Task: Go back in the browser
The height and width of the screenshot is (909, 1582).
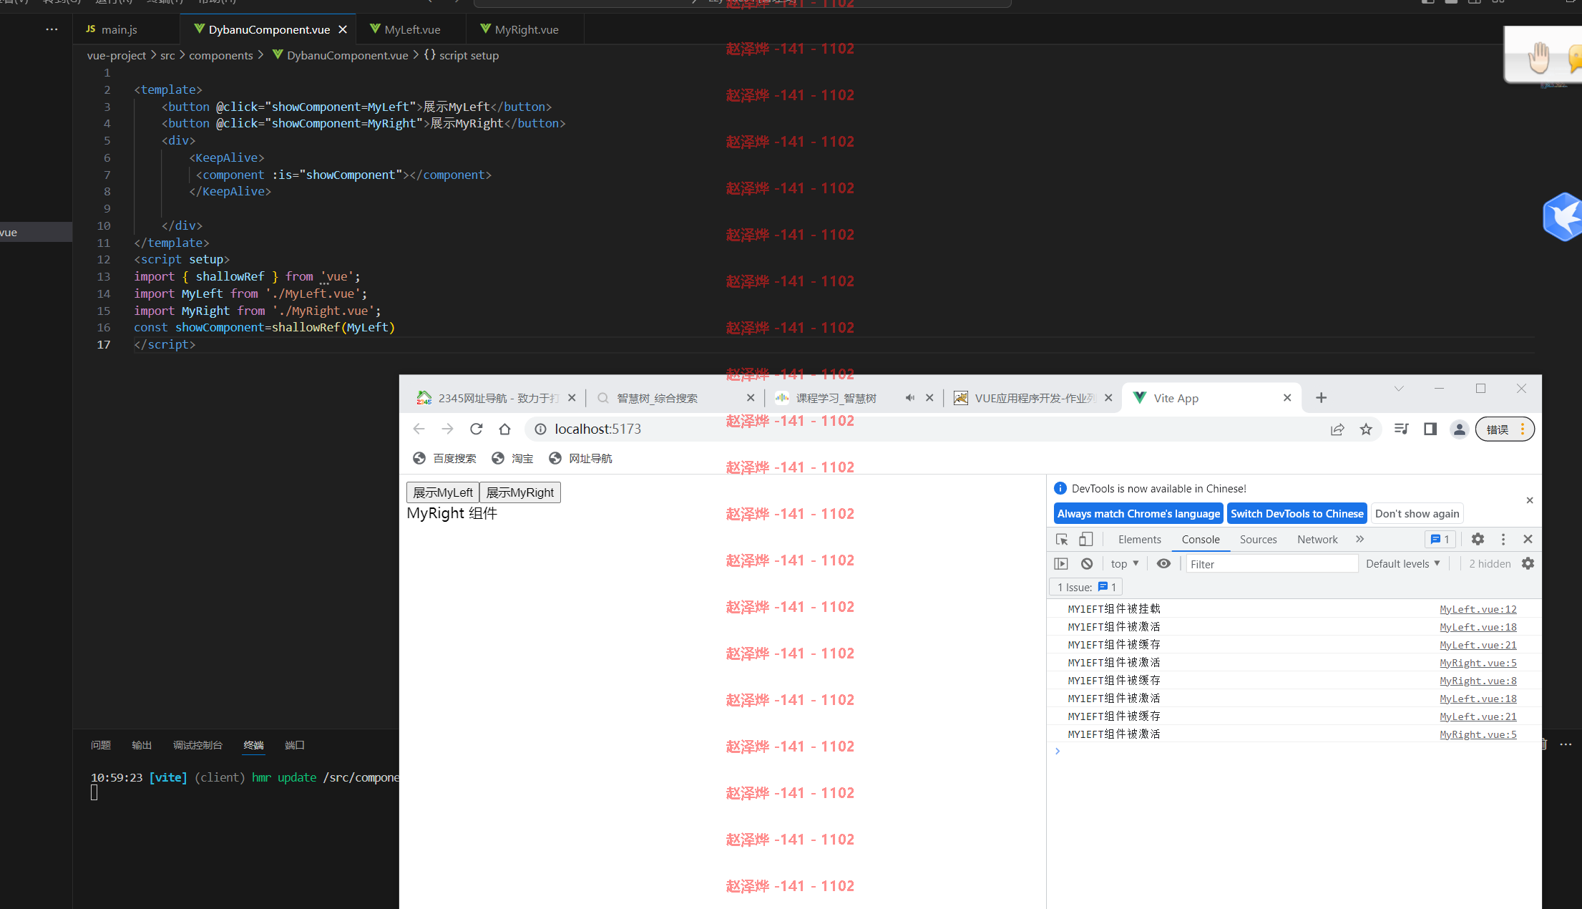Action: [x=419, y=429]
